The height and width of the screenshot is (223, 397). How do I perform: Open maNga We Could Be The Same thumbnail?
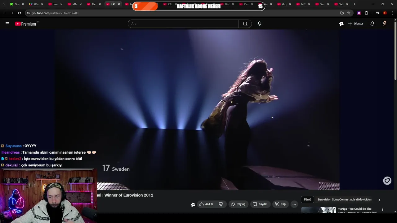point(319,210)
